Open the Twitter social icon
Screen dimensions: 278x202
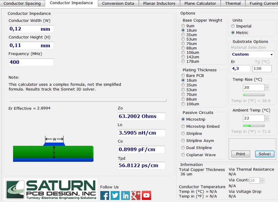tap(115, 195)
